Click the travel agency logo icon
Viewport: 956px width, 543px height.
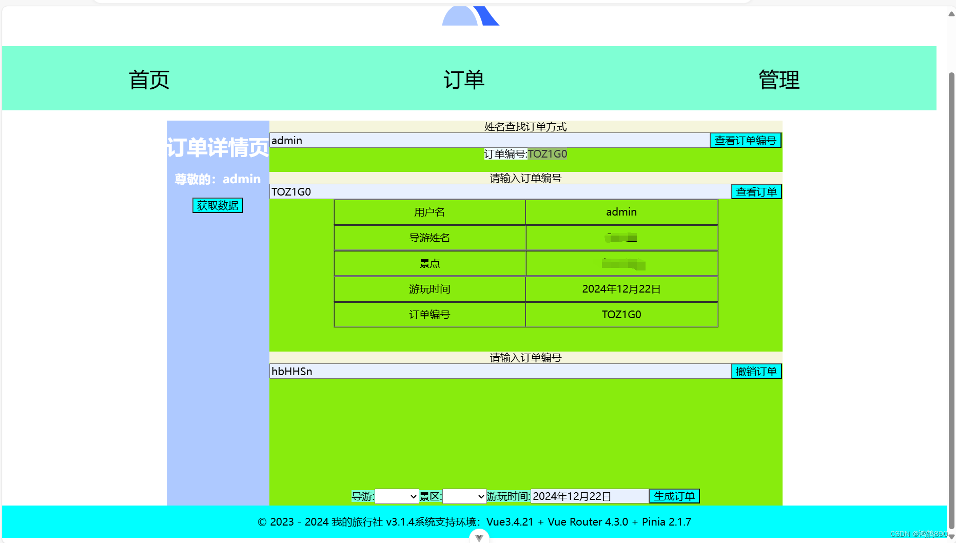470,16
